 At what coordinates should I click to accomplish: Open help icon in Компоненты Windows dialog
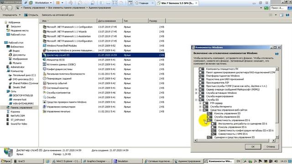pyautogui.click(x=277, y=54)
